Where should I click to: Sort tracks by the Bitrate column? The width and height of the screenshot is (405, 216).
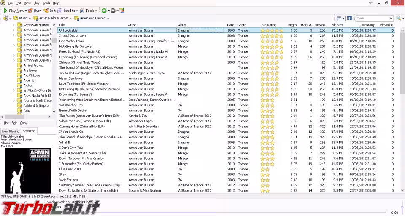(x=319, y=25)
